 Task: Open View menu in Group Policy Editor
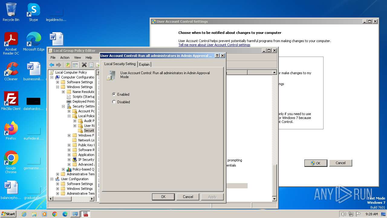point(77,58)
